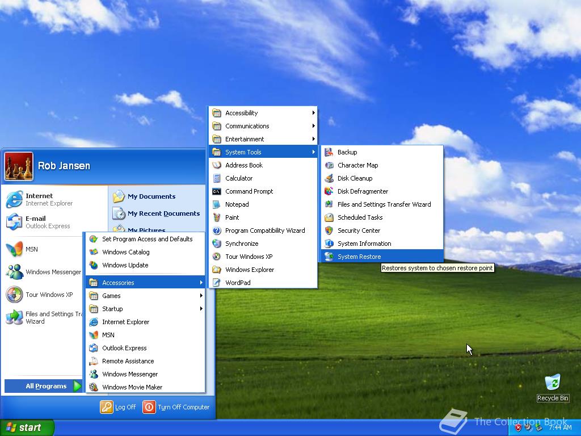Open Tour Windows XP in recent programs
The image size is (581, 436).
43,295
